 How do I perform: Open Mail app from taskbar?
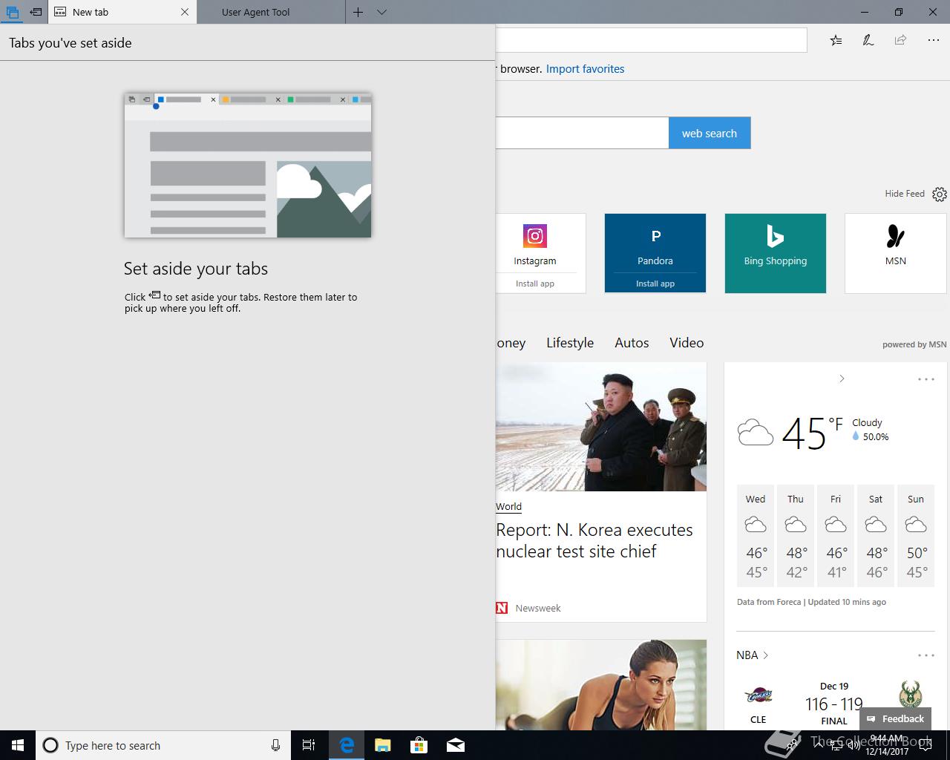(x=455, y=745)
